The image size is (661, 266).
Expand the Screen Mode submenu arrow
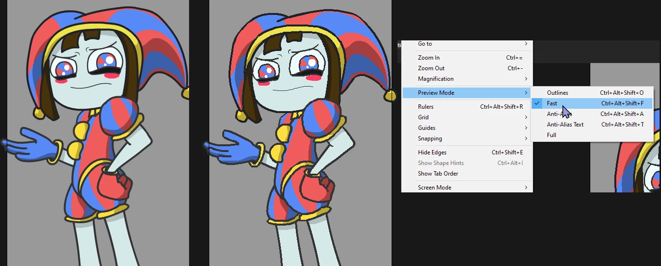click(526, 188)
